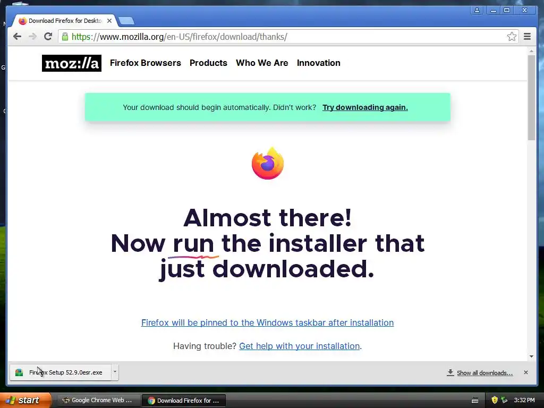This screenshot has width=544, height=408.
Task: Click the security shield tray icon
Action: [x=495, y=400]
